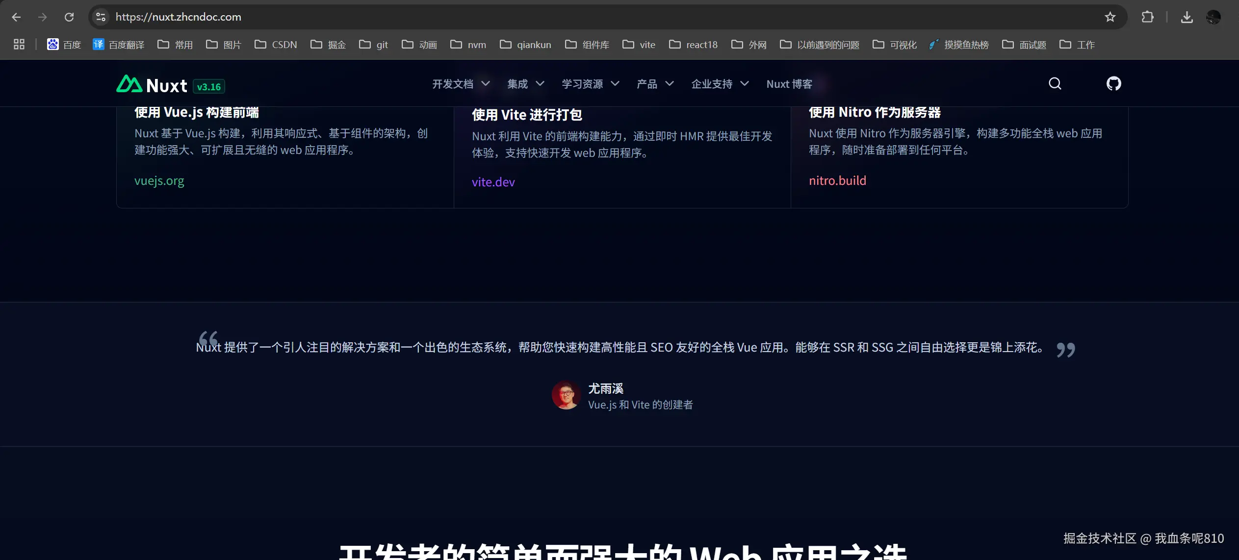Click the v3.16 version badge
This screenshot has height=560, width=1239.
tap(209, 87)
